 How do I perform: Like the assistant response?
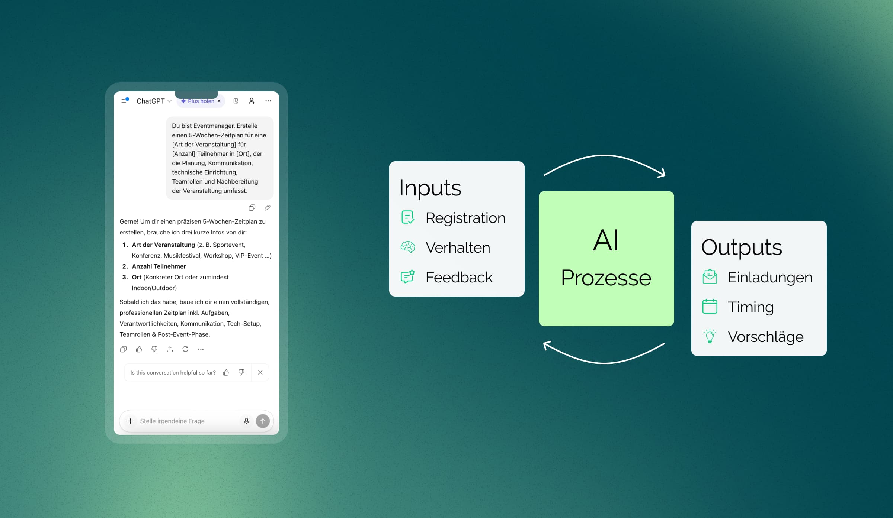click(139, 349)
